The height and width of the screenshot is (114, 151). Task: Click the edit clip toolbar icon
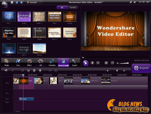pos(23,71)
